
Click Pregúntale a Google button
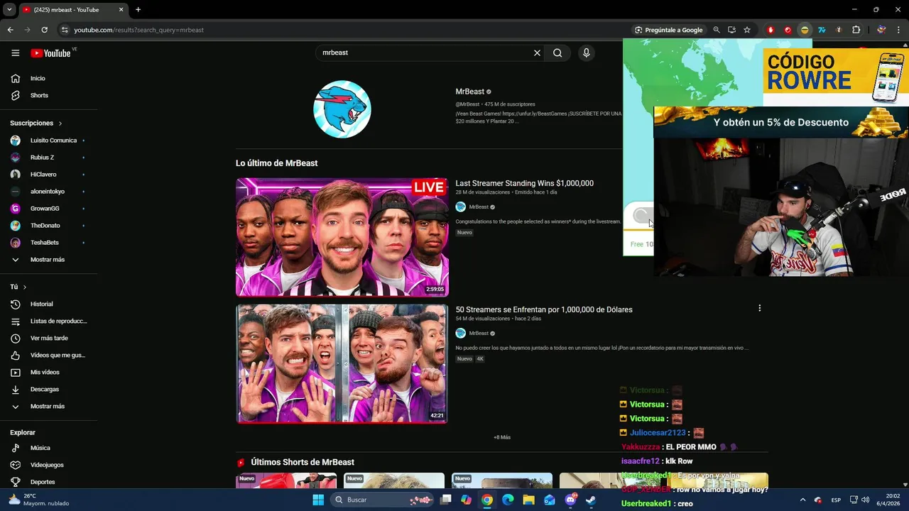click(668, 30)
